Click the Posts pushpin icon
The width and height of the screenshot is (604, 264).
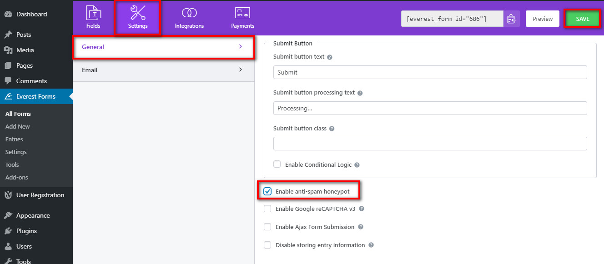pos(8,35)
